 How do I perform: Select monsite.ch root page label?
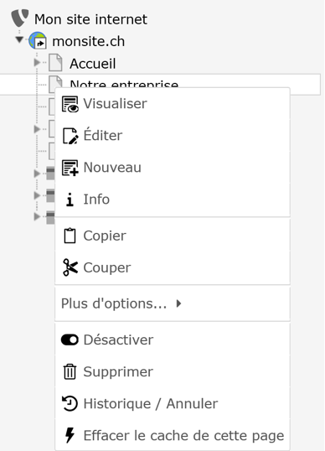(x=89, y=41)
